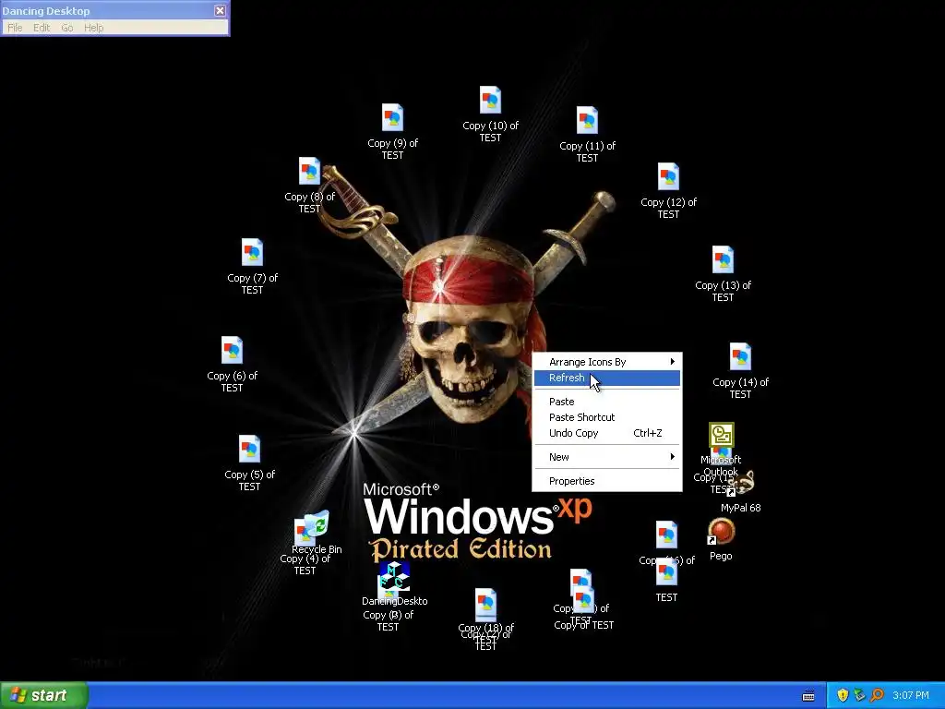945x709 pixels.
Task: Select the Copy (7) of TEST file icon
Action: [x=252, y=253]
